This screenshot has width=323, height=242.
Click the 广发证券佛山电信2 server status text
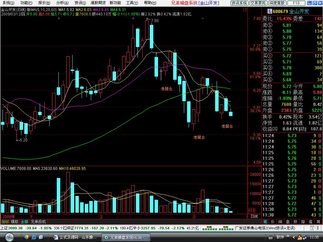click(x=265, y=228)
